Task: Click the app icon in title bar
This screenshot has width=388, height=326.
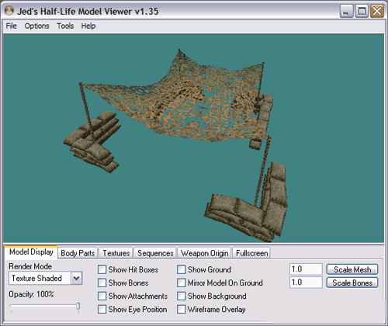Action: point(9,11)
